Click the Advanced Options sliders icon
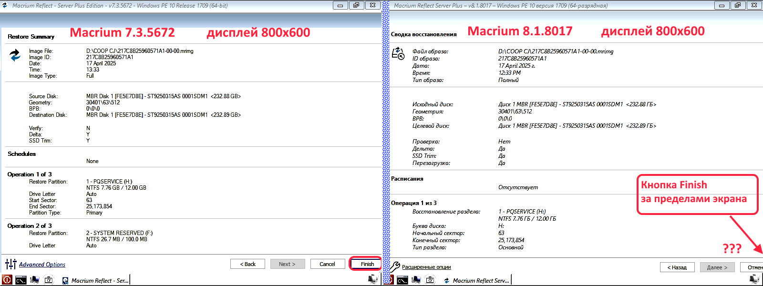Viewport: 763px width, 286px height. tap(10, 264)
